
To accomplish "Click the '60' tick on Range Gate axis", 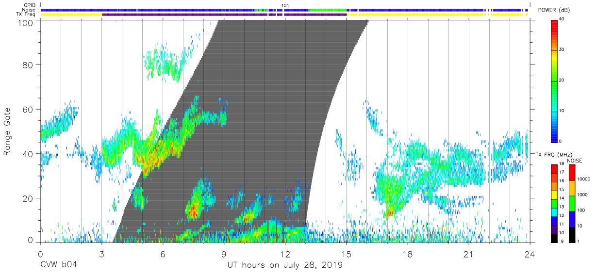I will point(28,110).
